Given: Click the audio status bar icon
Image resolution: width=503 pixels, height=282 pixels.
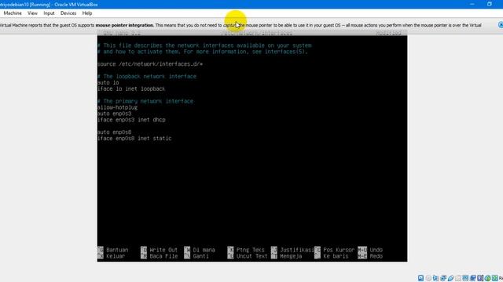Looking at the screenshot, I should click(435, 278).
